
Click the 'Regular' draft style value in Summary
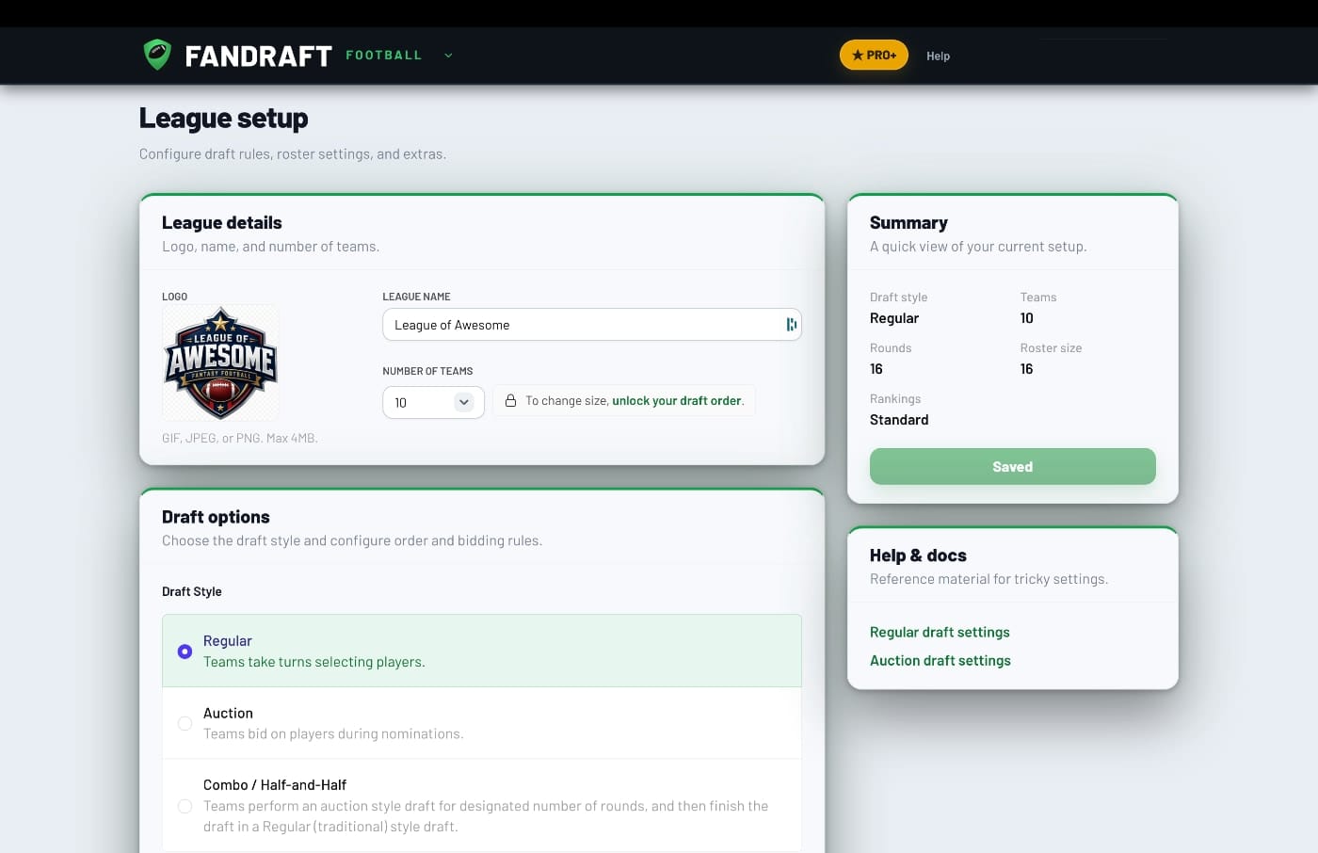point(894,318)
